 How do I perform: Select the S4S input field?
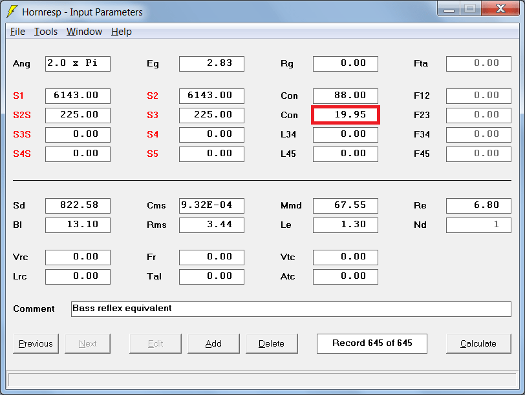tap(78, 154)
